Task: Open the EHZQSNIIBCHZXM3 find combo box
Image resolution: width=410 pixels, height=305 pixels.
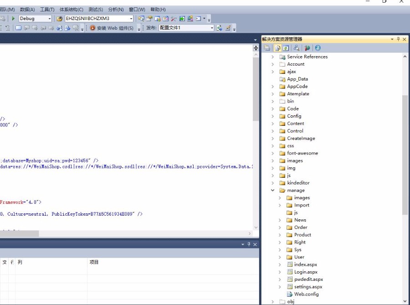Action: tap(99, 19)
